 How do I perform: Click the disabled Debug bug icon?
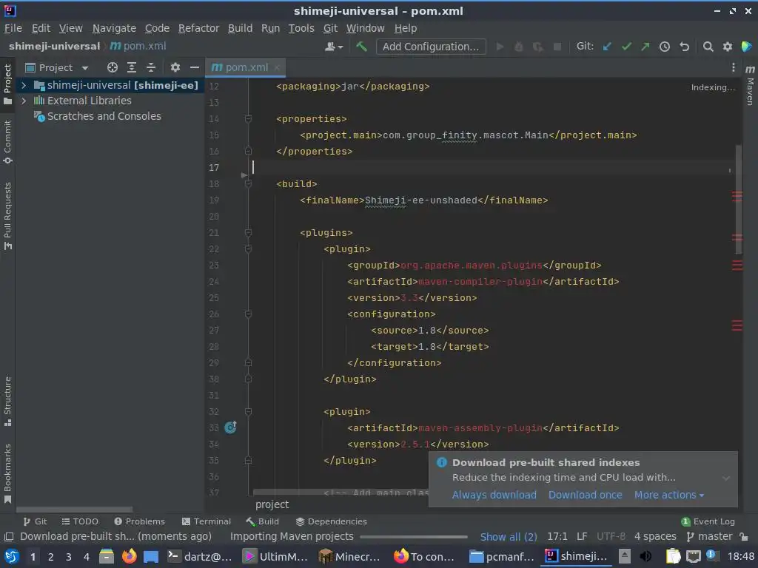point(519,47)
